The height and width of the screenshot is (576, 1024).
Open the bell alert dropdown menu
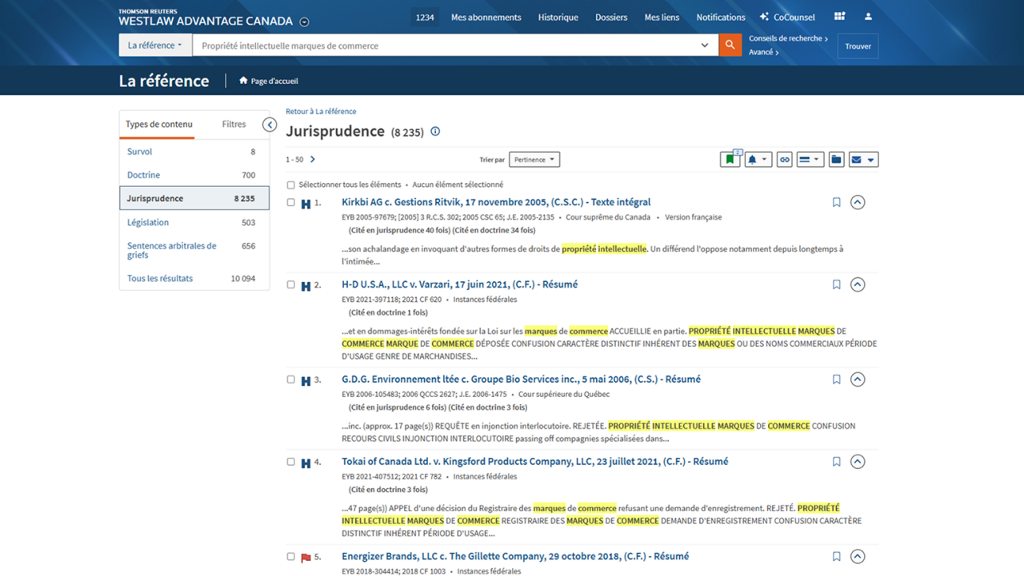(757, 160)
